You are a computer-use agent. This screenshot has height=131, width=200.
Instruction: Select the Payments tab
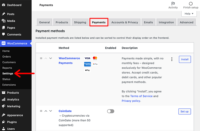[99, 22]
